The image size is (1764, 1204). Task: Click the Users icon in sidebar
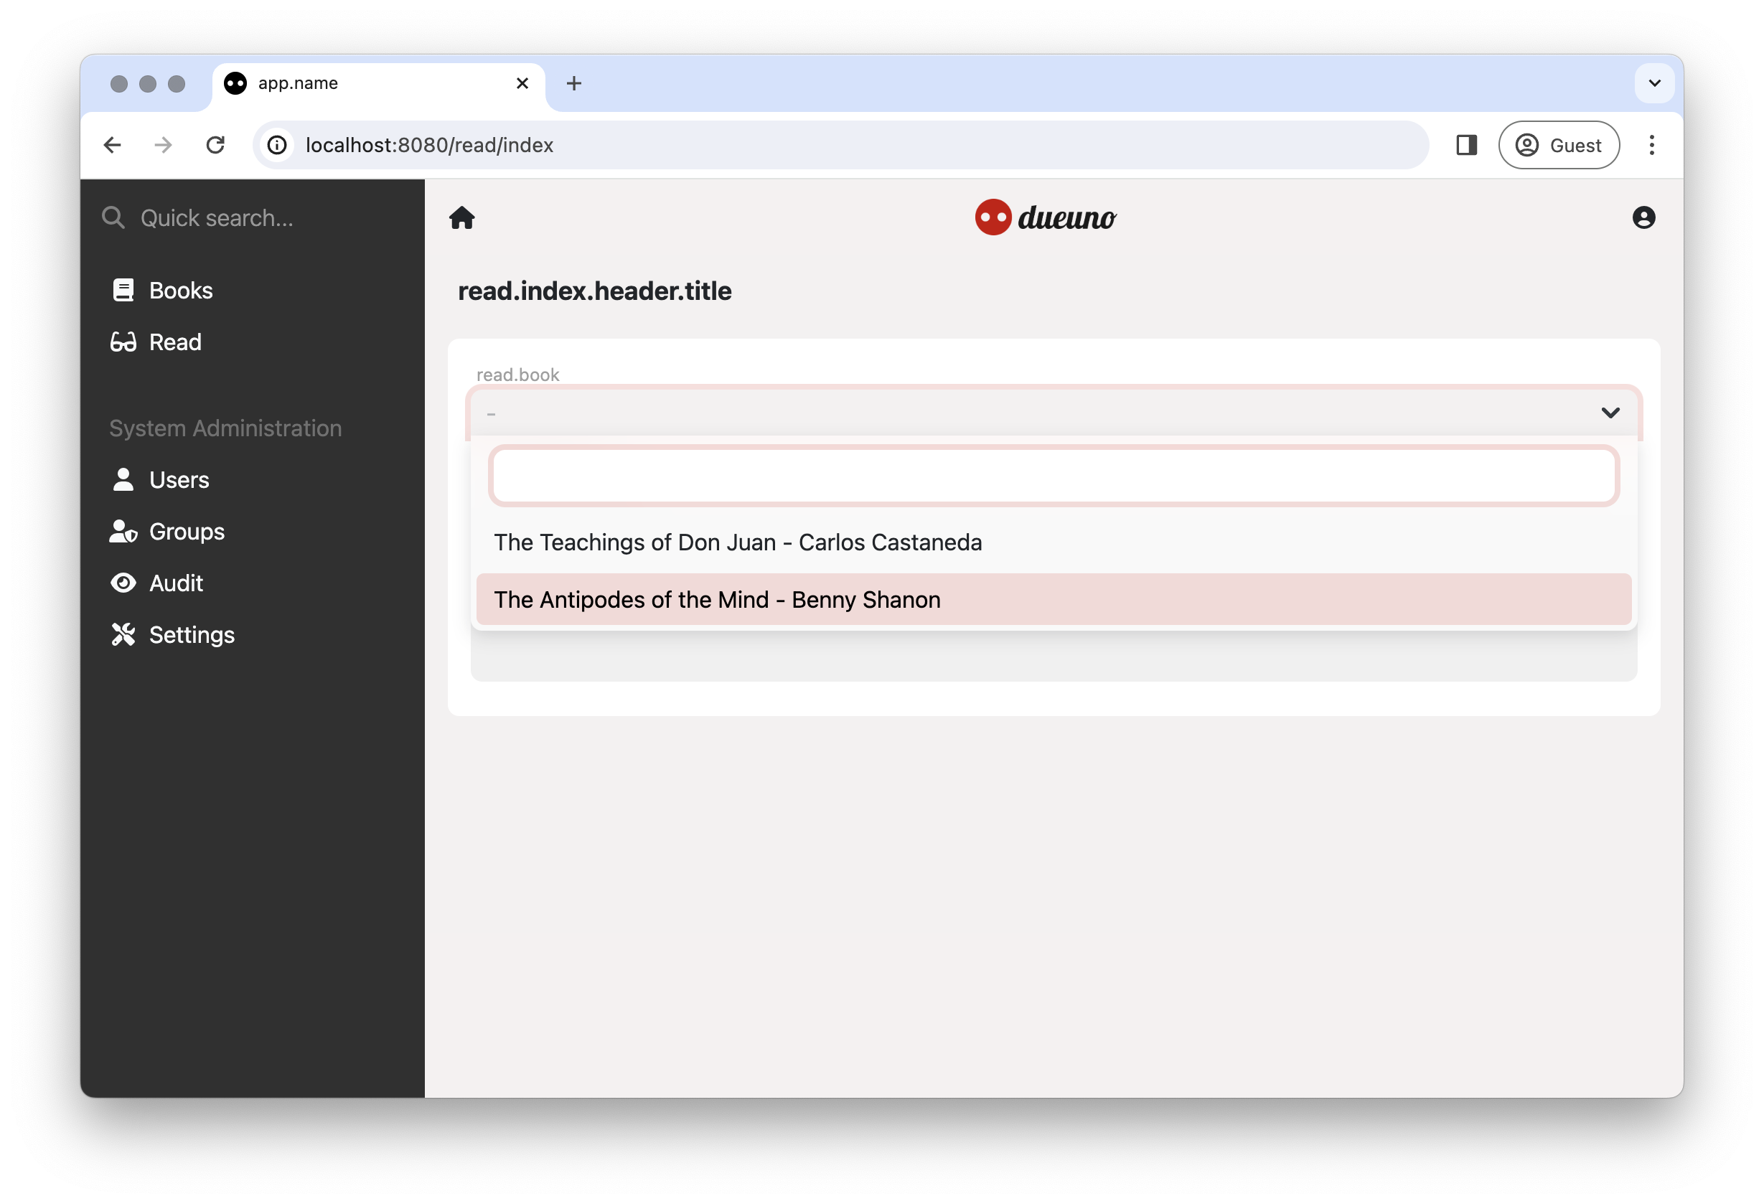[x=121, y=479]
